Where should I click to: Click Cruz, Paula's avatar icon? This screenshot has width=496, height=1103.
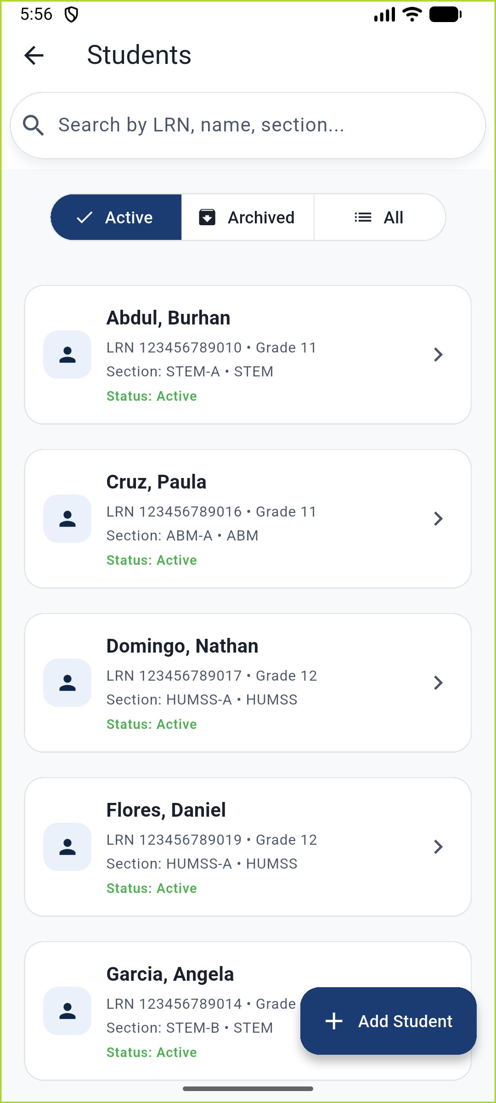68,519
